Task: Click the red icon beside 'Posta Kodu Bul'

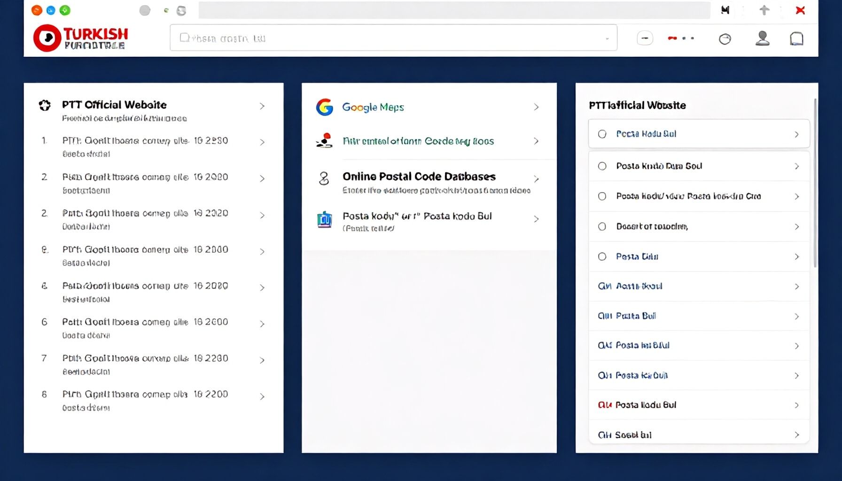Action: (x=605, y=405)
